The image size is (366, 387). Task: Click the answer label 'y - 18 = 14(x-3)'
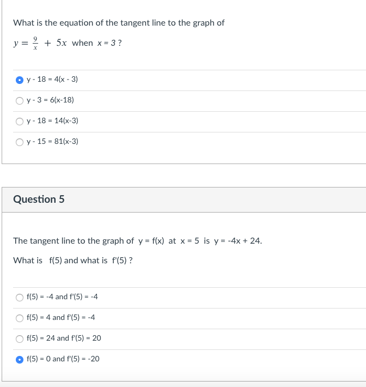tap(52, 120)
